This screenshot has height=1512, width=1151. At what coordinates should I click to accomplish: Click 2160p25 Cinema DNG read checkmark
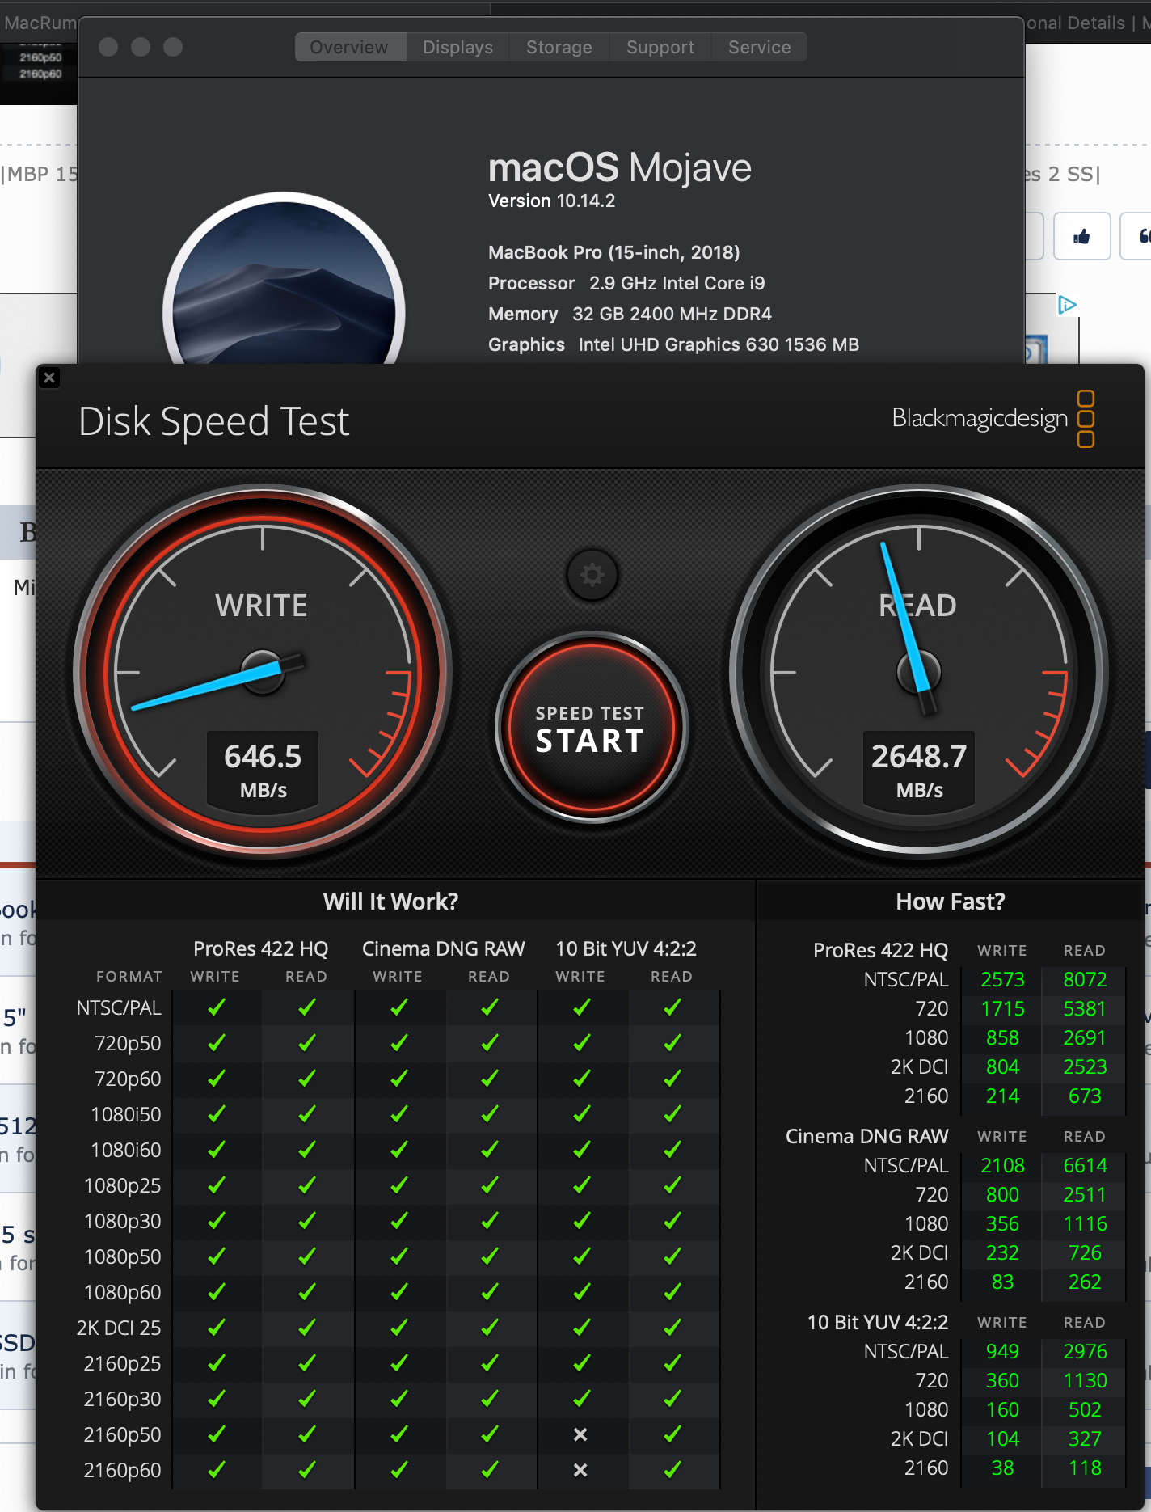pyautogui.click(x=489, y=1363)
